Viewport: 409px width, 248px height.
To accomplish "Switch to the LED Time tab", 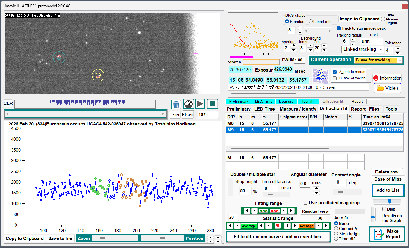I will (264, 109).
